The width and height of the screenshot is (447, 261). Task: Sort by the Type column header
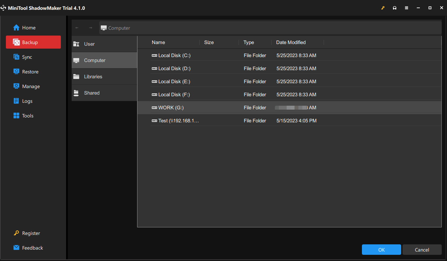(249, 42)
